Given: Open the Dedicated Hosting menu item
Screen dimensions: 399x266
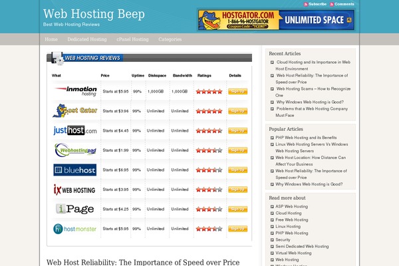Looking at the screenshot, I should pos(87,39).
